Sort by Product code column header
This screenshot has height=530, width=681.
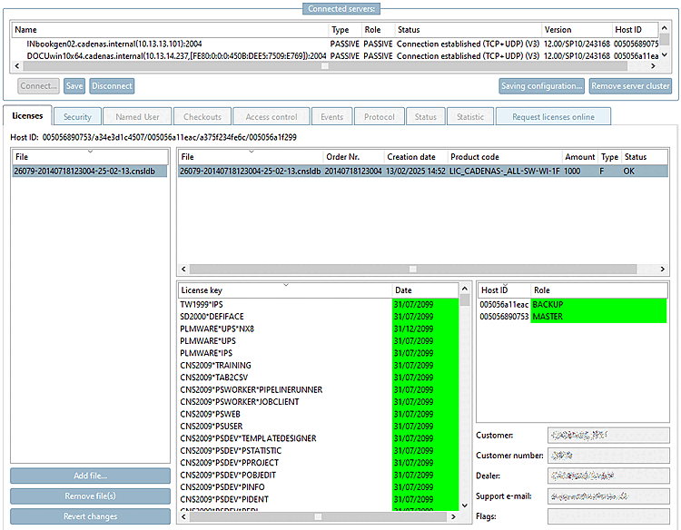[504, 157]
